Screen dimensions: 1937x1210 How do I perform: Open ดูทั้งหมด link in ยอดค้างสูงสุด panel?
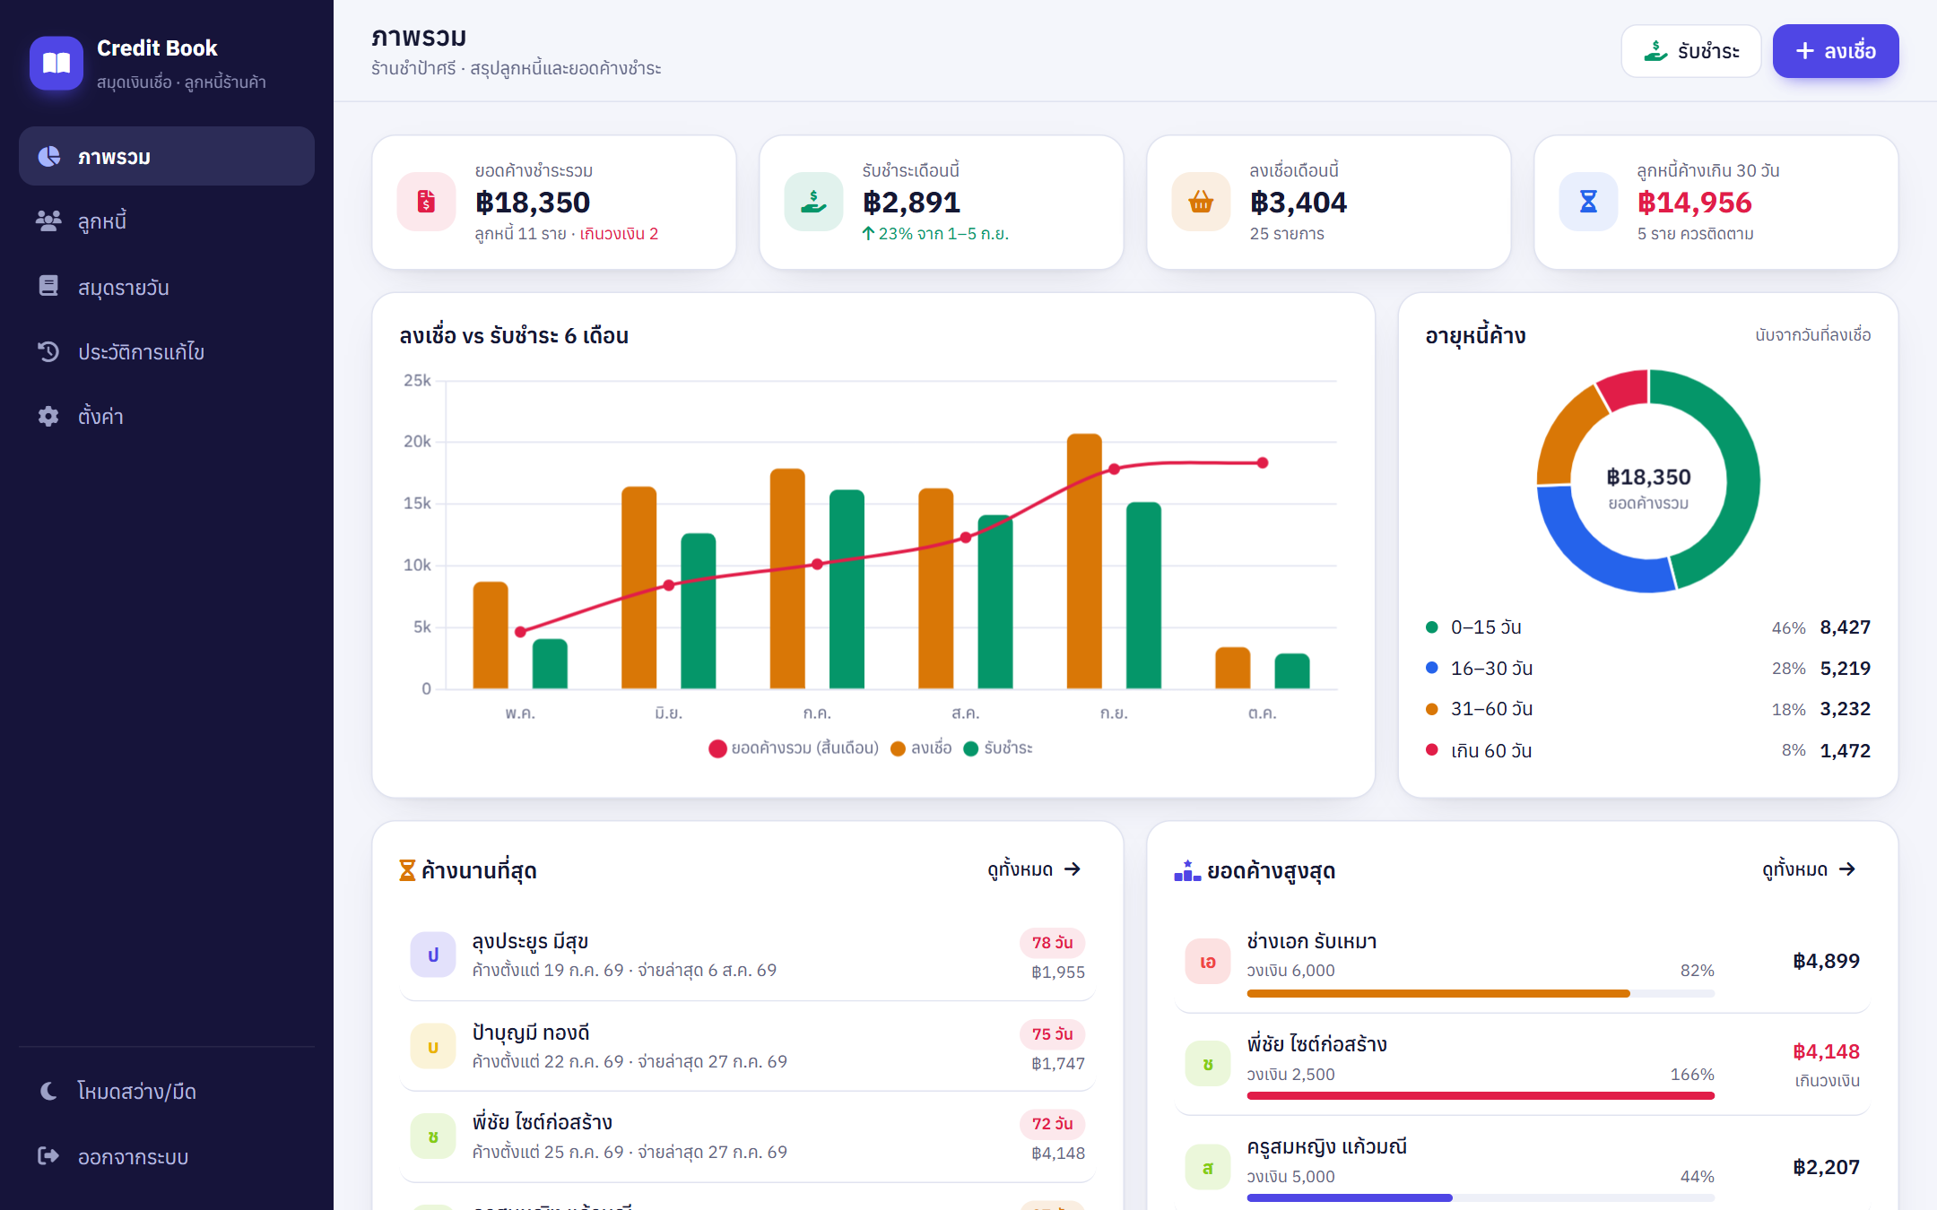[1809, 869]
